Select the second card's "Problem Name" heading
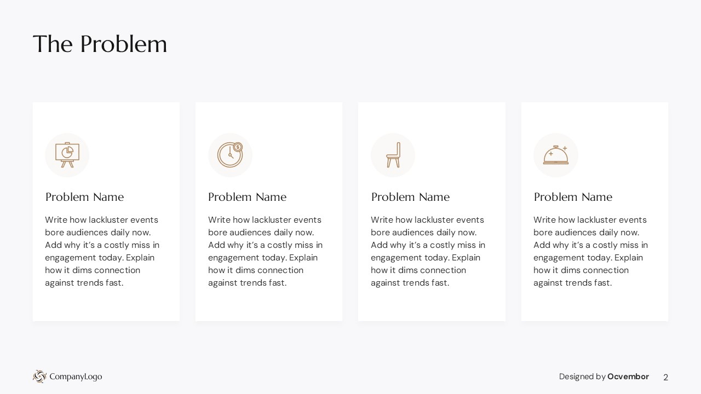The width and height of the screenshot is (701, 394). point(247,197)
